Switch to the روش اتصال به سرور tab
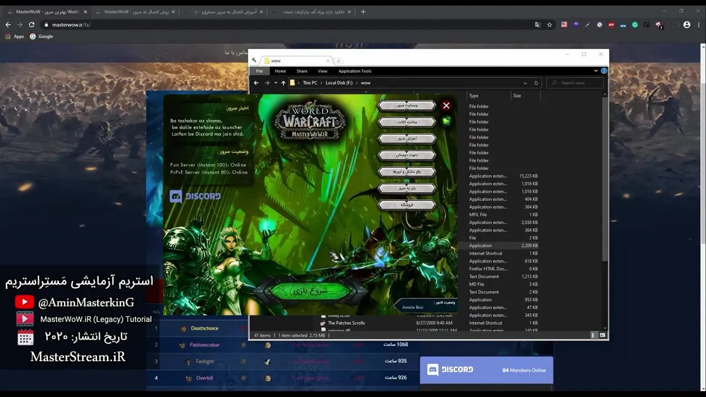 coord(135,12)
